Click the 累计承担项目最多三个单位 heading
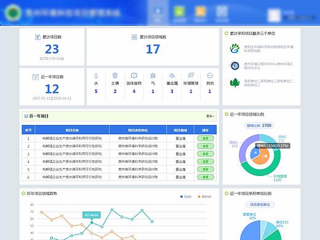This screenshot has height=240, width=320. pyautogui.click(x=252, y=33)
